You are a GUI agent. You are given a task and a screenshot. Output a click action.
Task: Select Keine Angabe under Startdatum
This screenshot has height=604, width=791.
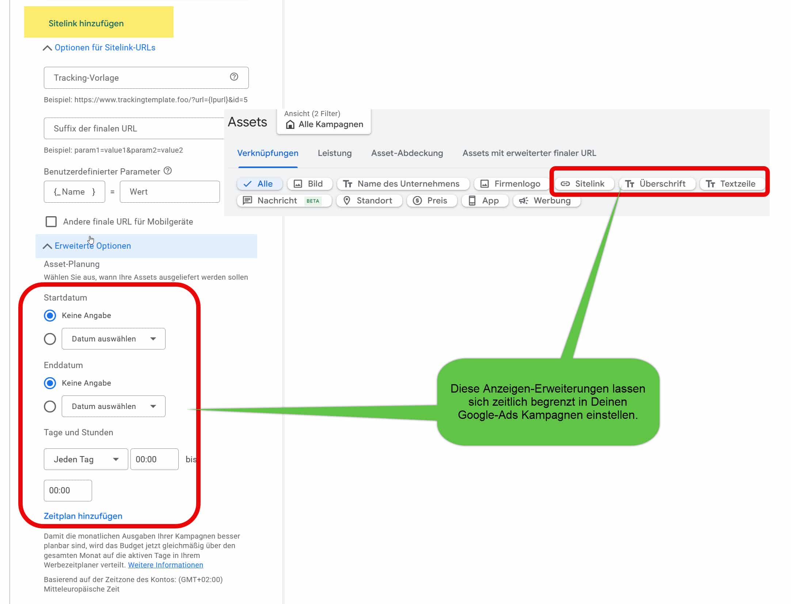[50, 316]
